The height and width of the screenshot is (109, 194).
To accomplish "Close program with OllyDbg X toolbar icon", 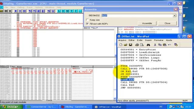I will coord(10,11).
